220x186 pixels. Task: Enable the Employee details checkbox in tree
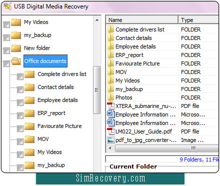pyautogui.click(x=20, y=102)
